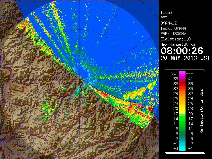Pick the magenta >41 dBZ legend swatch
This screenshot has width=212, height=159.
pyautogui.click(x=182, y=74)
